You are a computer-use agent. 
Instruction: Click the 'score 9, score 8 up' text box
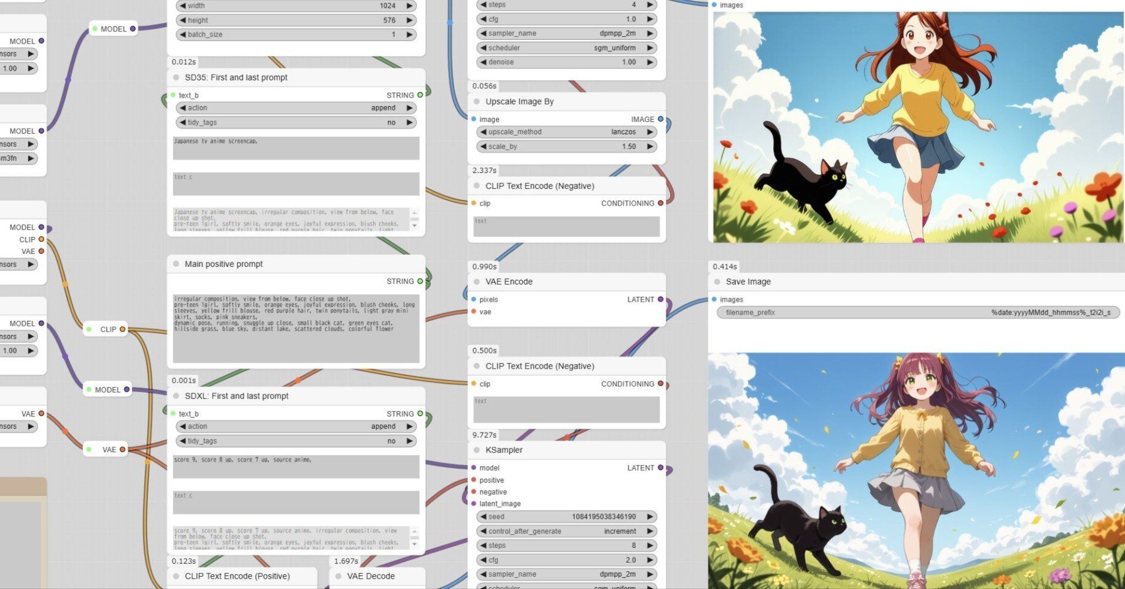(296, 466)
